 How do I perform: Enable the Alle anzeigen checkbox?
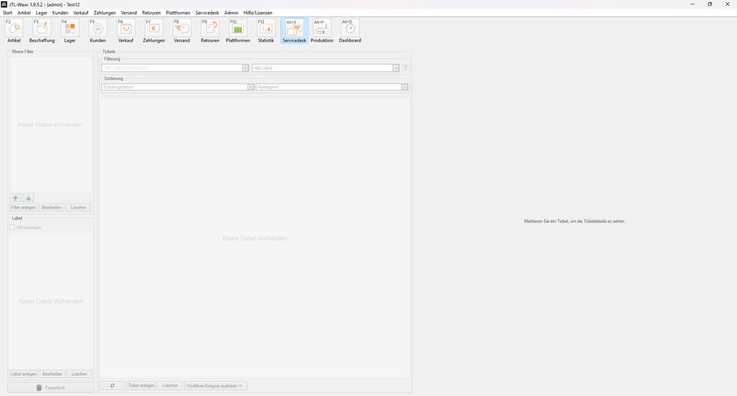pyautogui.click(x=12, y=227)
